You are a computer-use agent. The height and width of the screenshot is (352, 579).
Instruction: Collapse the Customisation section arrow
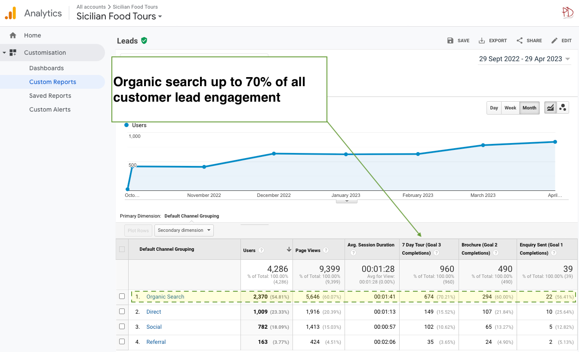(x=4, y=53)
